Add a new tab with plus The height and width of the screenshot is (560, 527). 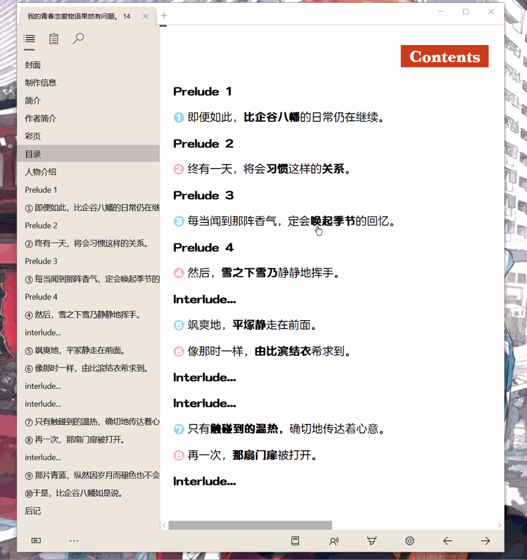(164, 16)
